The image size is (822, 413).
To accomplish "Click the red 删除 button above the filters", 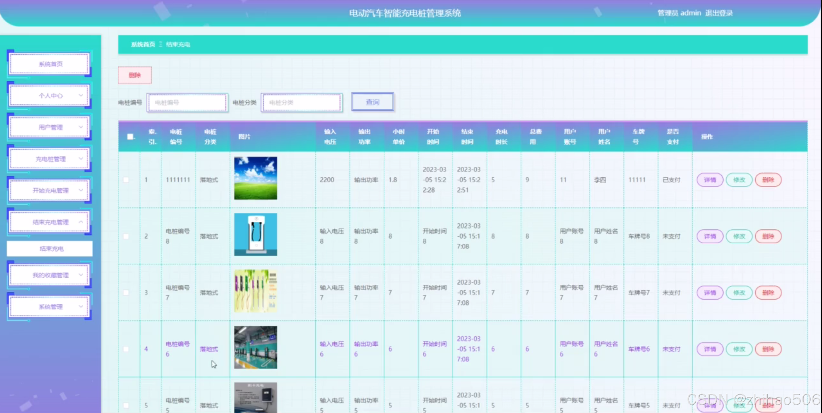I will point(135,75).
